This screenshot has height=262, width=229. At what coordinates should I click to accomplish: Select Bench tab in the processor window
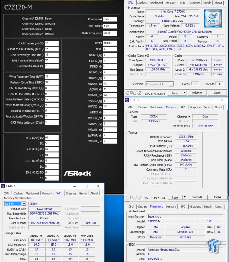[207, 3]
